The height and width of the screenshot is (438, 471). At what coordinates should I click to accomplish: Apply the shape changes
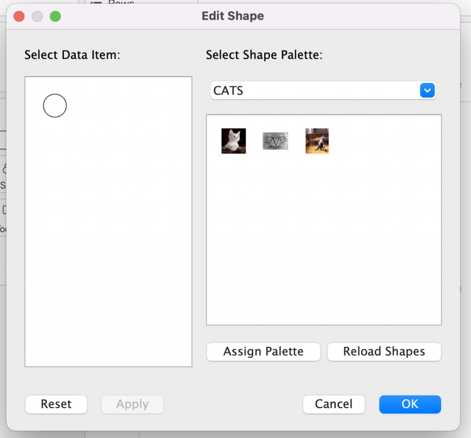coord(132,404)
